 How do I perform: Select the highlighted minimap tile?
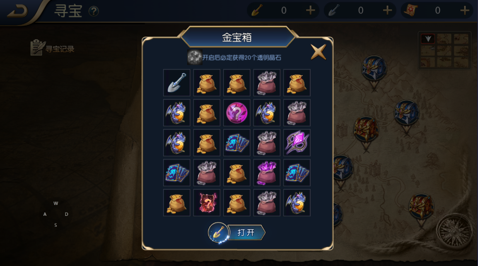coord(428,39)
